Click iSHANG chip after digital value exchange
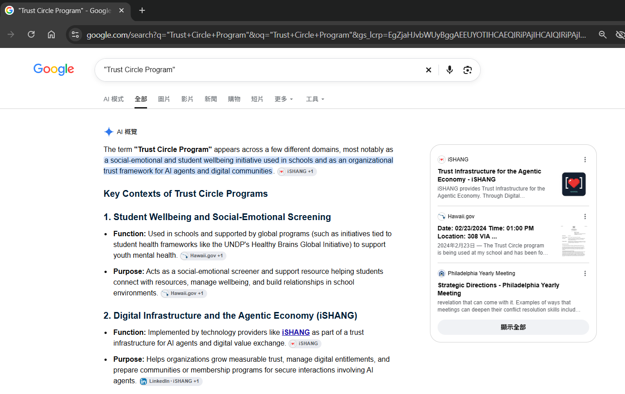 (305, 343)
